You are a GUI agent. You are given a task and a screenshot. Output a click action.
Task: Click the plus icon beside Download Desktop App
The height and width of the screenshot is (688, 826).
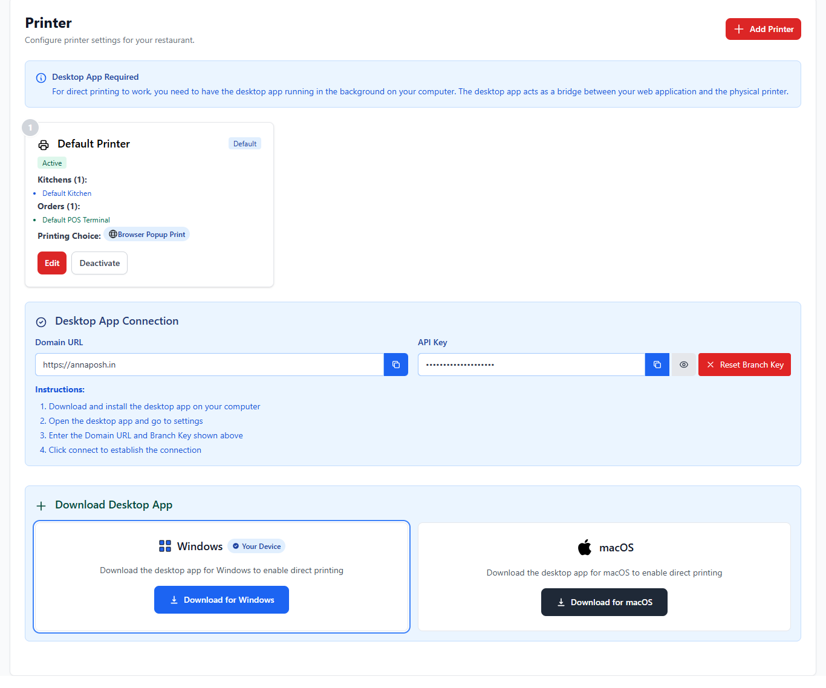click(x=41, y=506)
